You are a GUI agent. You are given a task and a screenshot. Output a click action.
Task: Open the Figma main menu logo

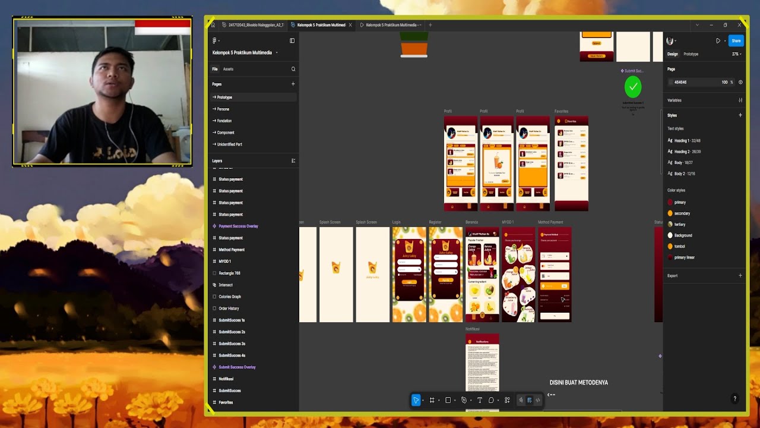click(215, 40)
